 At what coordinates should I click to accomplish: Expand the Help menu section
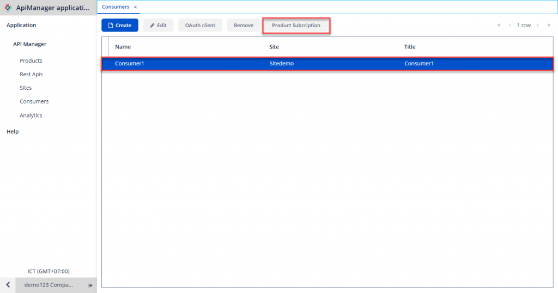[13, 131]
